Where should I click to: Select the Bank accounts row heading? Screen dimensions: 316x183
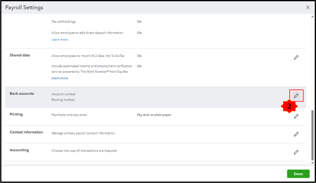tap(22, 94)
